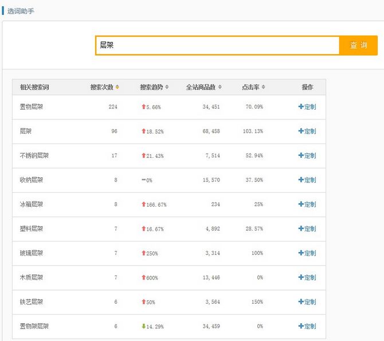Click click-rate value 70.09%
The height and width of the screenshot is (341, 384).
point(254,107)
